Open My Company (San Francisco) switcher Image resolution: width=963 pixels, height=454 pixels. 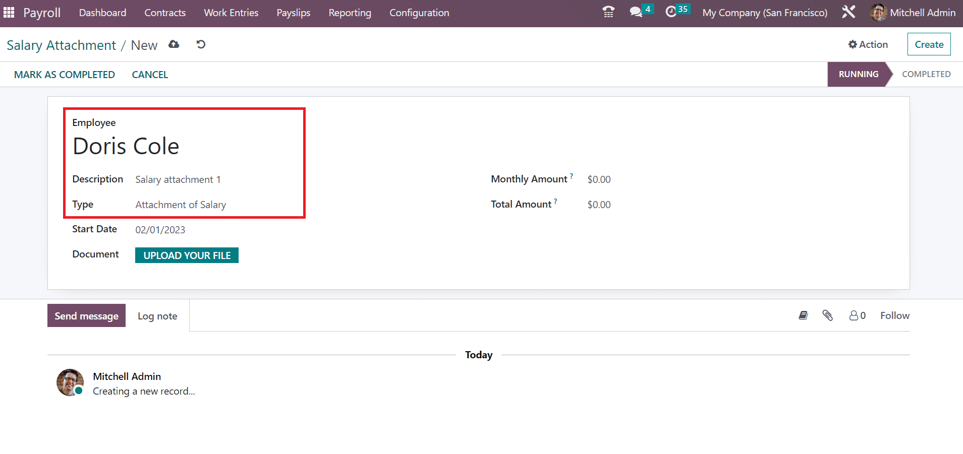[x=765, y=13]
